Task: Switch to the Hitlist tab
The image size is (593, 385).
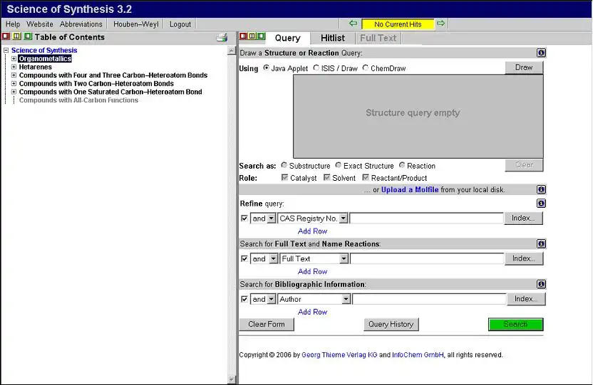Action: (x=332, y=38)
